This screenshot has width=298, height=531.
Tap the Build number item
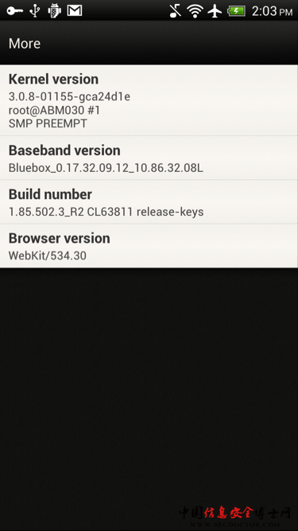(149, 202)
